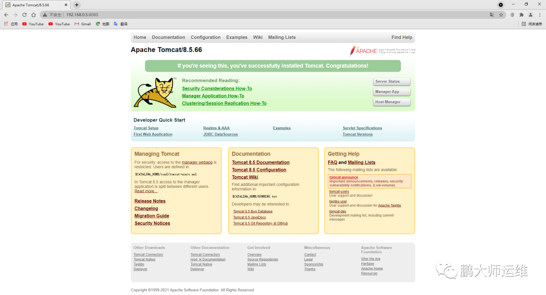Open the reading list button
The image size is (546, 295).
pyautogui.click(x=532, y=24)
